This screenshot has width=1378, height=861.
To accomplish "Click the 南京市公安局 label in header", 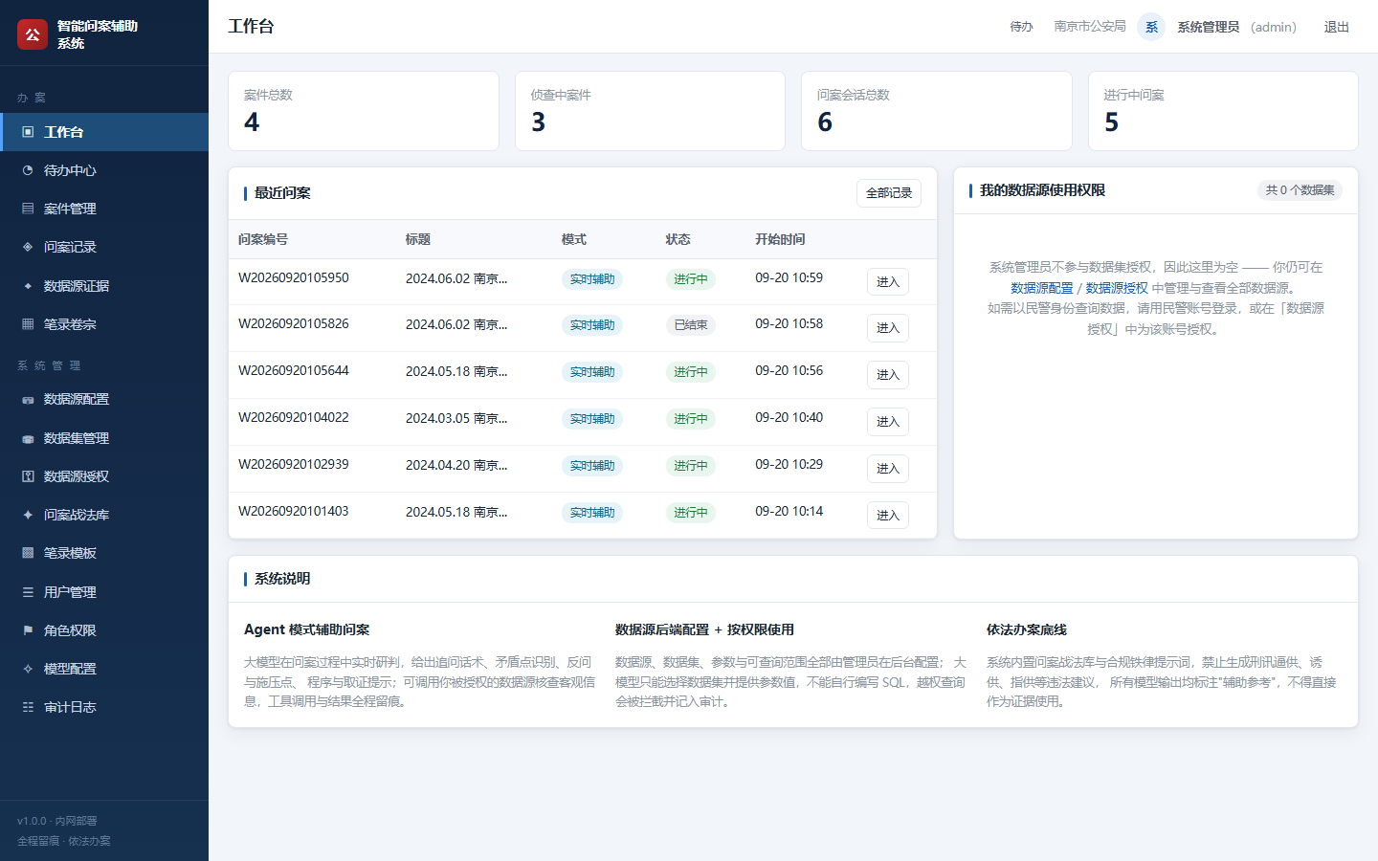I will tap(1090, 27).
